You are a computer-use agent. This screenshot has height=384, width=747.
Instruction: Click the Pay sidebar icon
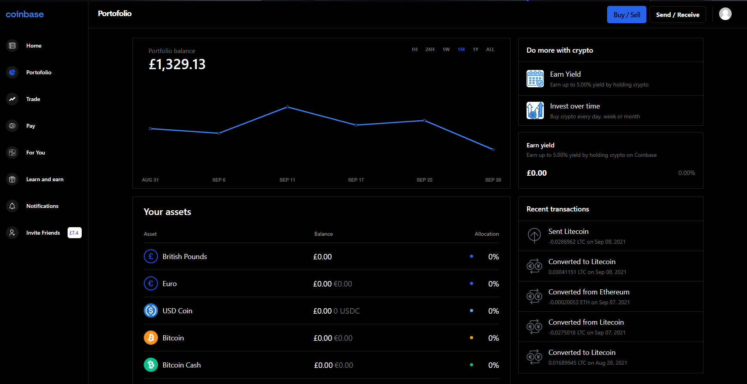[x=12, y=126]
